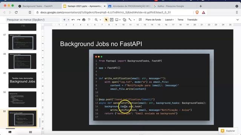Click the slide title Background Jobs no FastAPI

(101, 44)
